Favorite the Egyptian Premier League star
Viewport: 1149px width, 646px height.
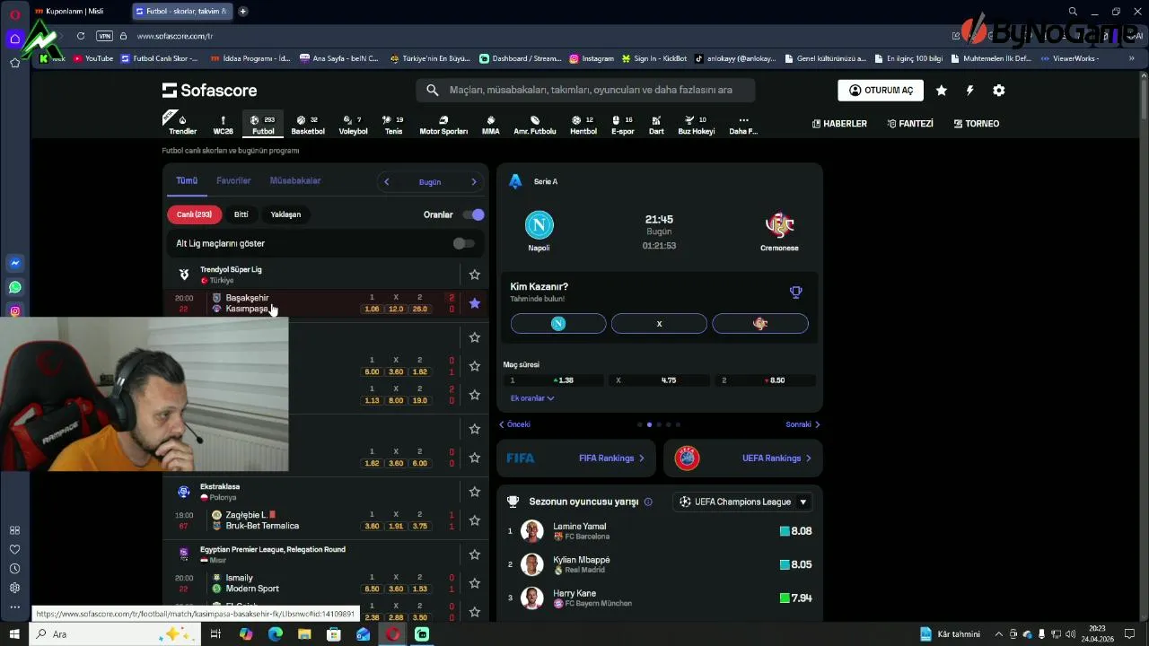(x=474, y=554)
